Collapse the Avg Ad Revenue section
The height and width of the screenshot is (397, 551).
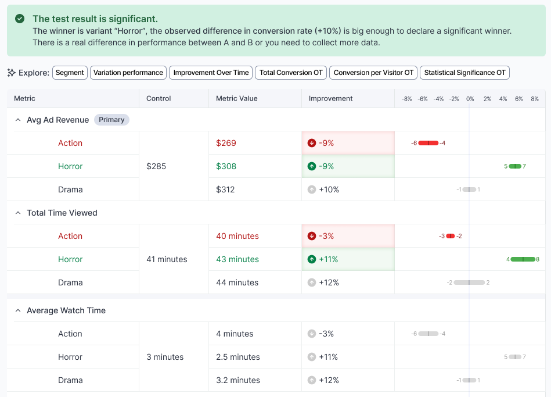(17, 120)
